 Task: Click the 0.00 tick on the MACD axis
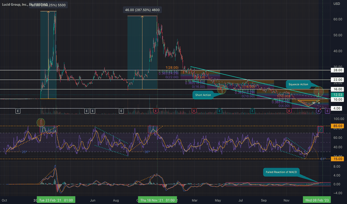pos(337,184)
